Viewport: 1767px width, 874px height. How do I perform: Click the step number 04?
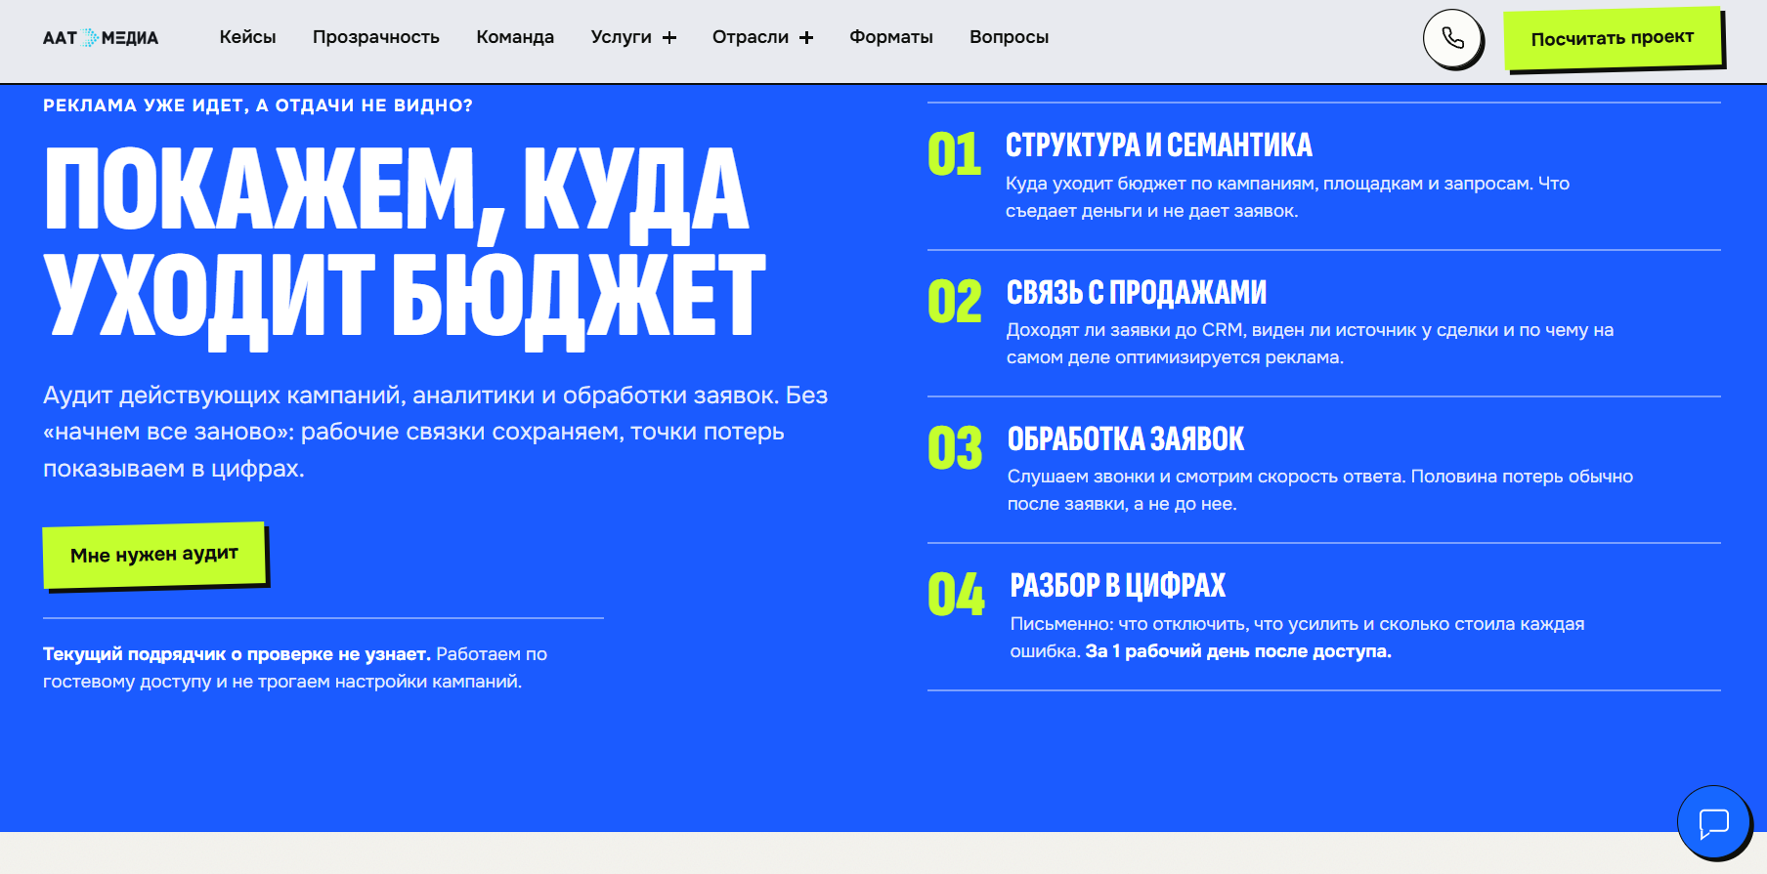(956, 594)
